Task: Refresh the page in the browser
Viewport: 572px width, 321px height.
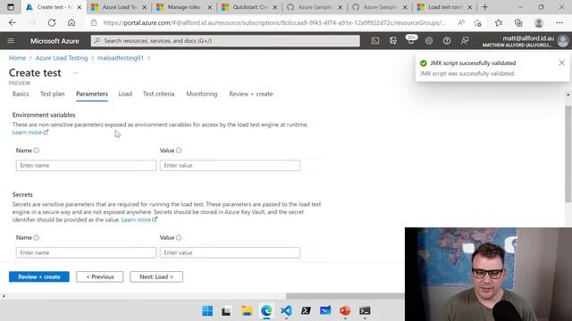Action: point(52,22)
